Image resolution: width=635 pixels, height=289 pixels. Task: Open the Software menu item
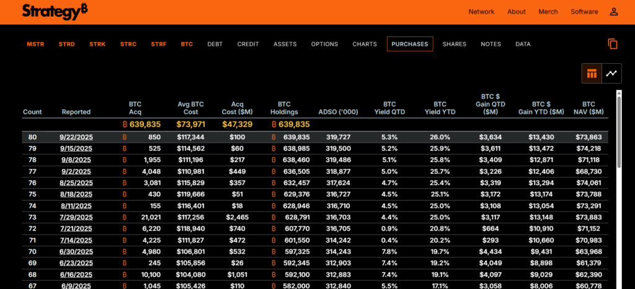click(584, 12)
